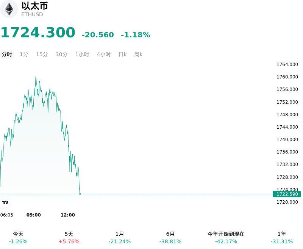The height and width of the screenshot is (249, 303).
Task: Click the 1722.590 current price label
Action: (287, 194)
